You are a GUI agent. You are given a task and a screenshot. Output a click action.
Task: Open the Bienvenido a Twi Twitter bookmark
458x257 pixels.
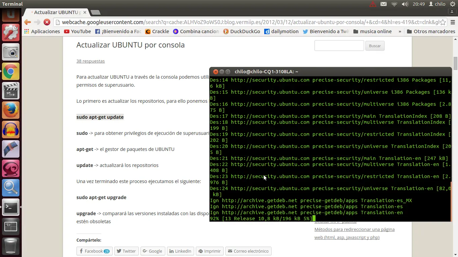(x=326, y=31)
